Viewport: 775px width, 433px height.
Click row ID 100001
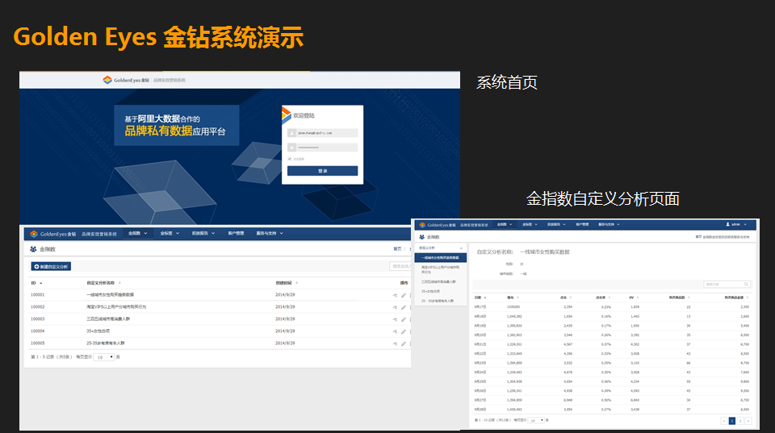point(38,295)
